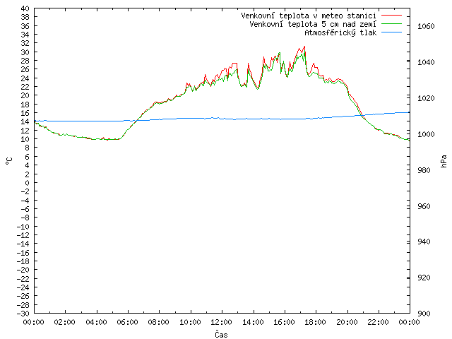Click the '980' pressure axis label
This screenshot has height=339, width=452.
(424, 170)
